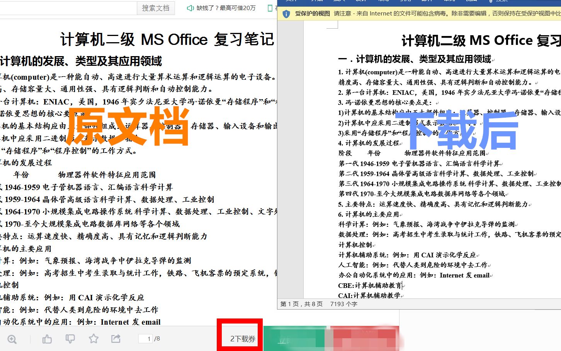Click the shield icon in Protected View bar

[286, 14]
